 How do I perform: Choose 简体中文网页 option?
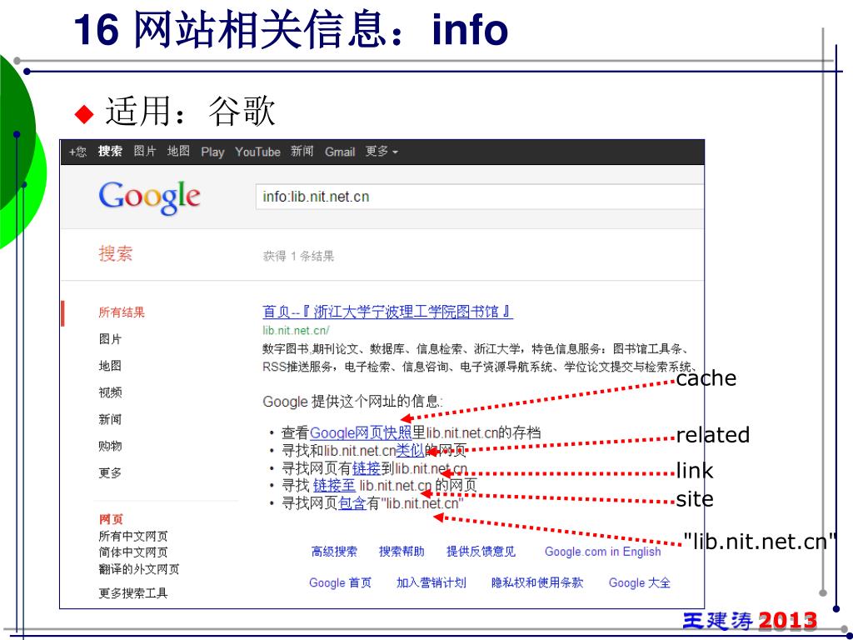click(133, 552)
